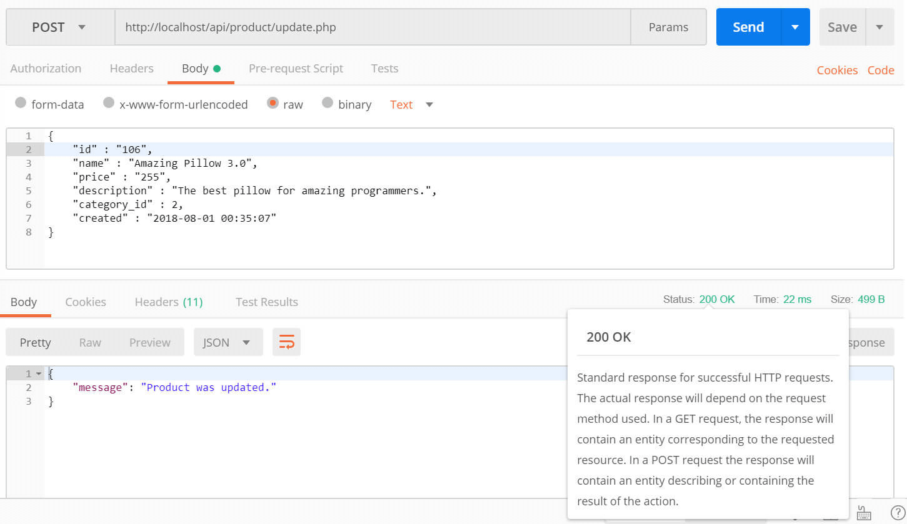This screenshot has width=907, height=524.
Task: Switch to response Headers (11) tab
Action: click(168, 302)
